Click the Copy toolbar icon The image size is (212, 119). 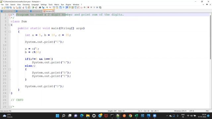tap(26, 7)
